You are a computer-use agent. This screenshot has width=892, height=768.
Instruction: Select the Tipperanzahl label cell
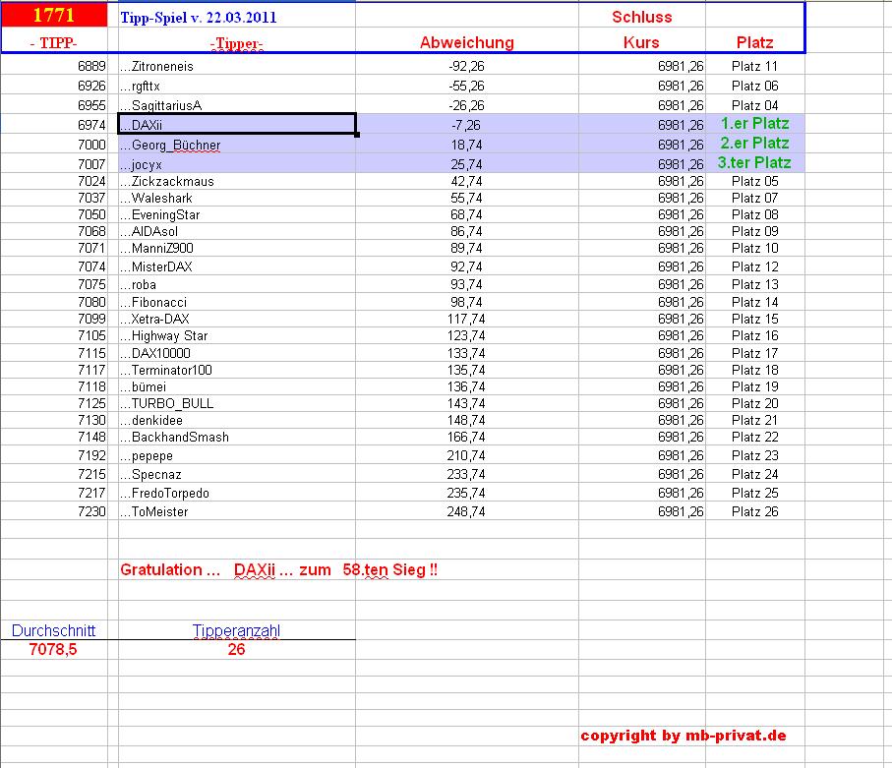(237, 630)
